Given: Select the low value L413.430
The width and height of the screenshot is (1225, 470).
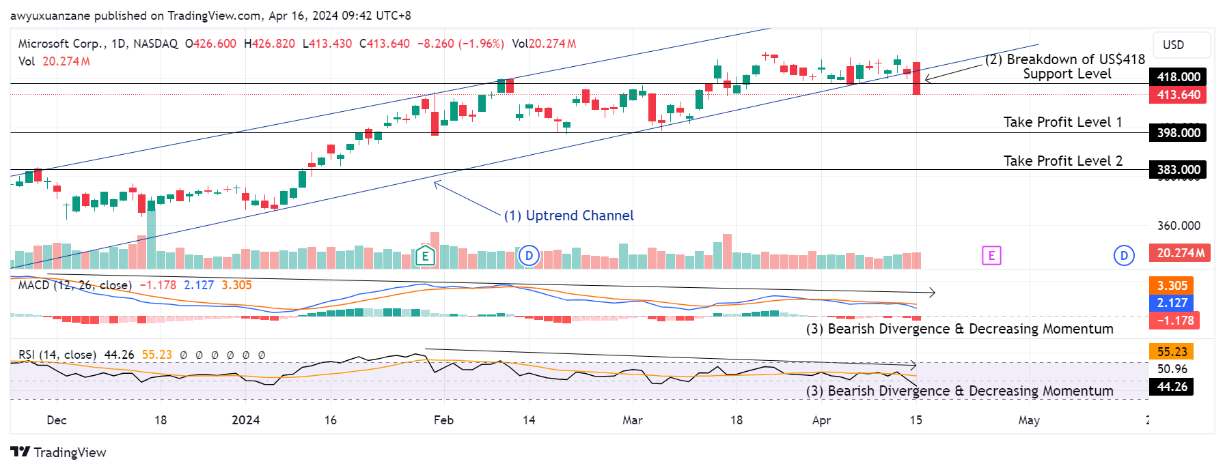Looking at the screenshot, I should 327,44.
